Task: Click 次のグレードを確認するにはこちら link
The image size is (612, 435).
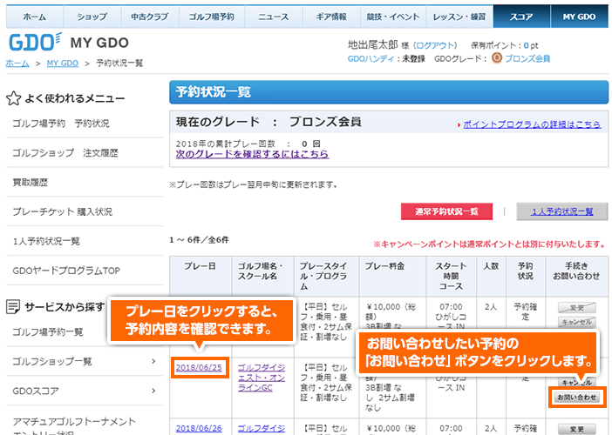Action: 252,154
